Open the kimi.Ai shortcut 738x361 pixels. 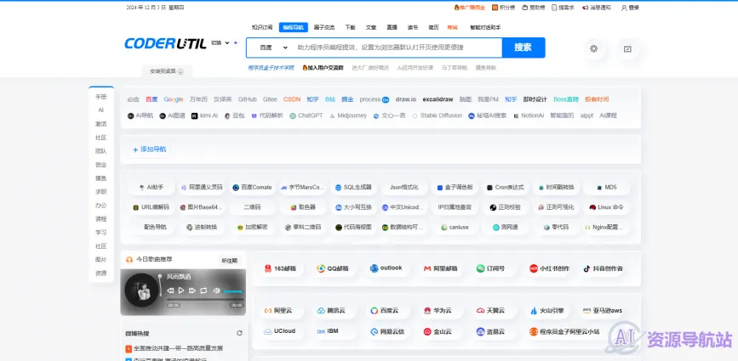click(x=205, y=116)
